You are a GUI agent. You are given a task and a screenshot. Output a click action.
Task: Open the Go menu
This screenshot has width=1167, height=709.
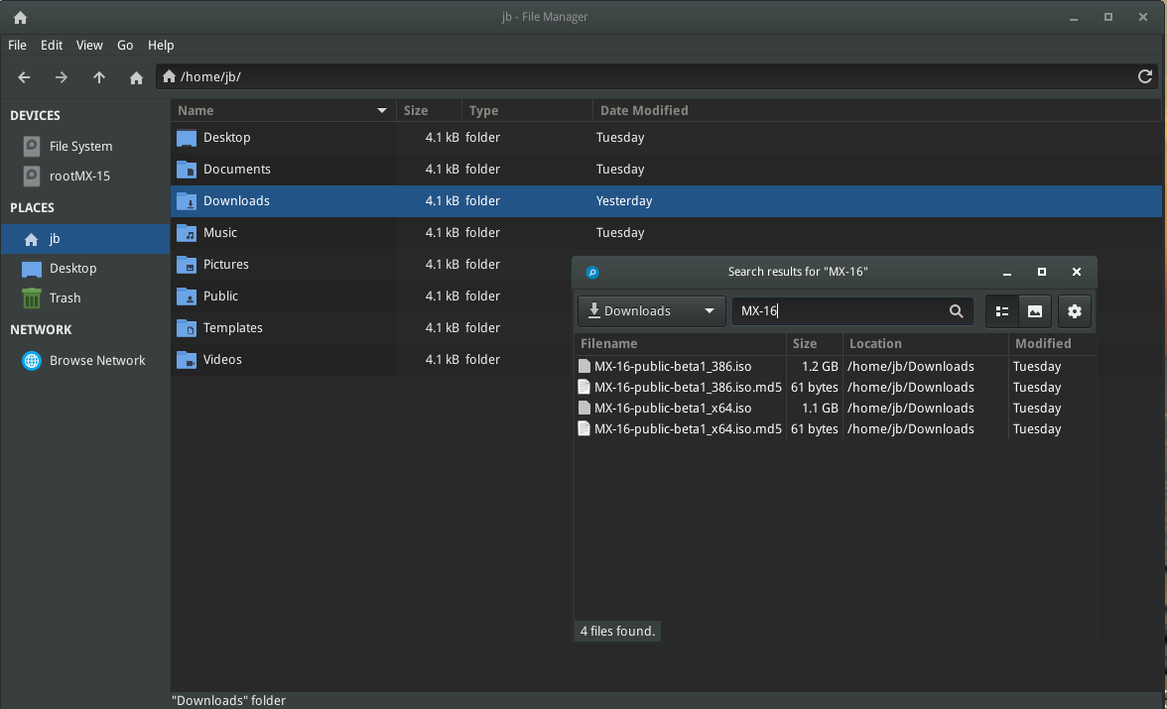[125, 45]
